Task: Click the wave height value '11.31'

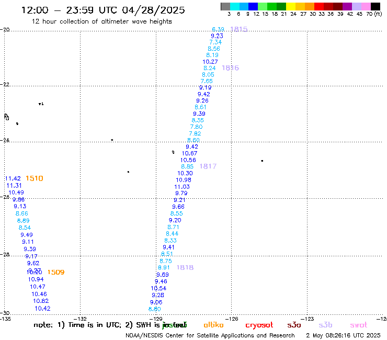Action: (x=14, y=186)
